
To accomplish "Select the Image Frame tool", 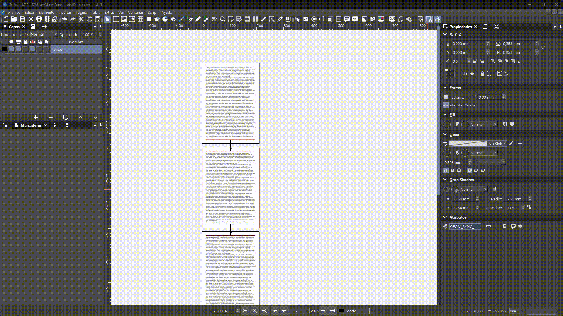I will click(124, 19).
